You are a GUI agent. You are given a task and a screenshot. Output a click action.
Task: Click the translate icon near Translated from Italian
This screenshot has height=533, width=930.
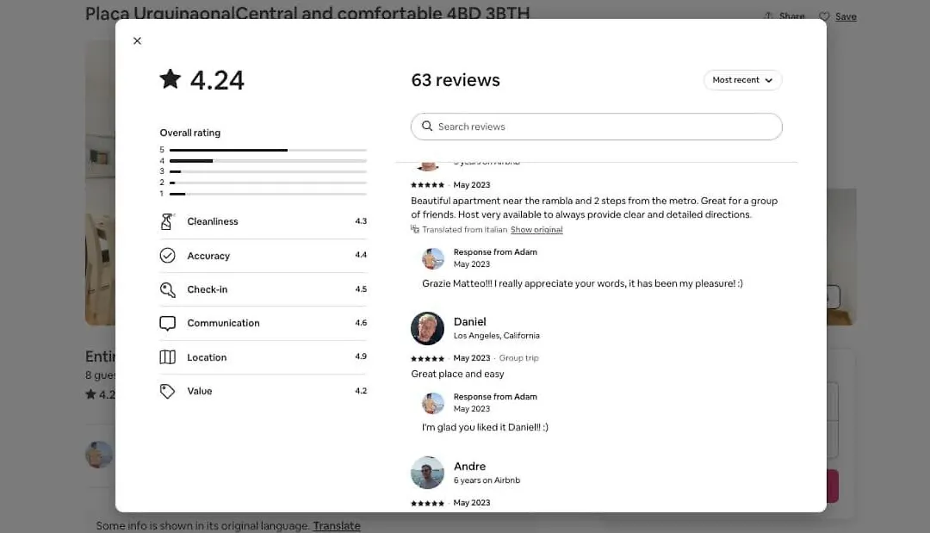414,229
